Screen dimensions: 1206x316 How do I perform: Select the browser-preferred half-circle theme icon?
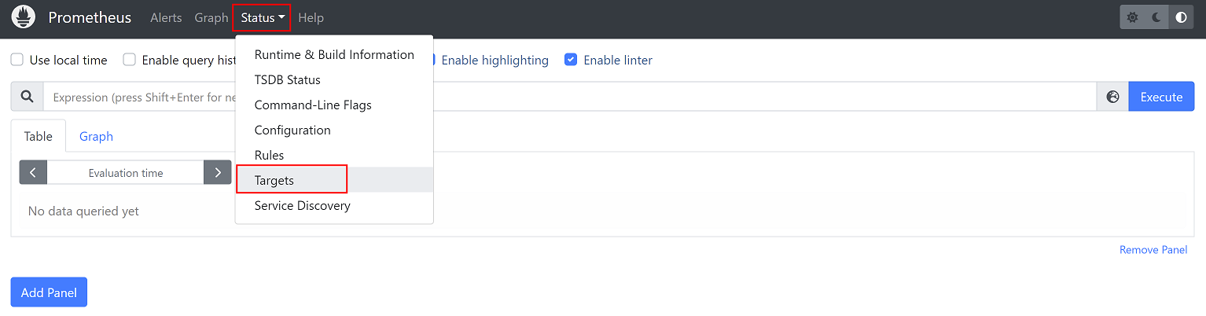coord(1181,17)
